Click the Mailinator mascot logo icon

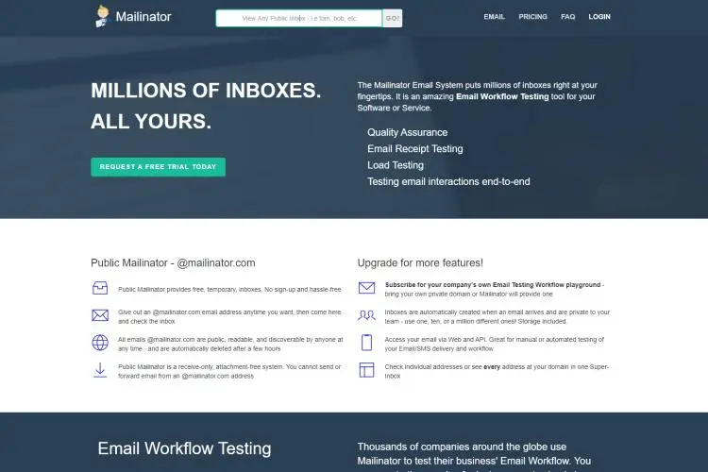click(x=103, y=17)
